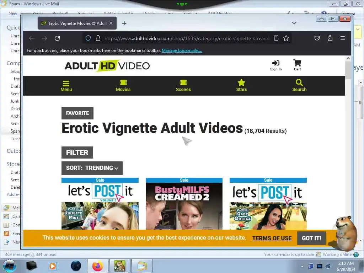Image resolution: width=364 pixels, height=273 pixels.
Task: Select the Erotic Vignette Movies tab
Action: pyautogui.click(x=77, y=23)
